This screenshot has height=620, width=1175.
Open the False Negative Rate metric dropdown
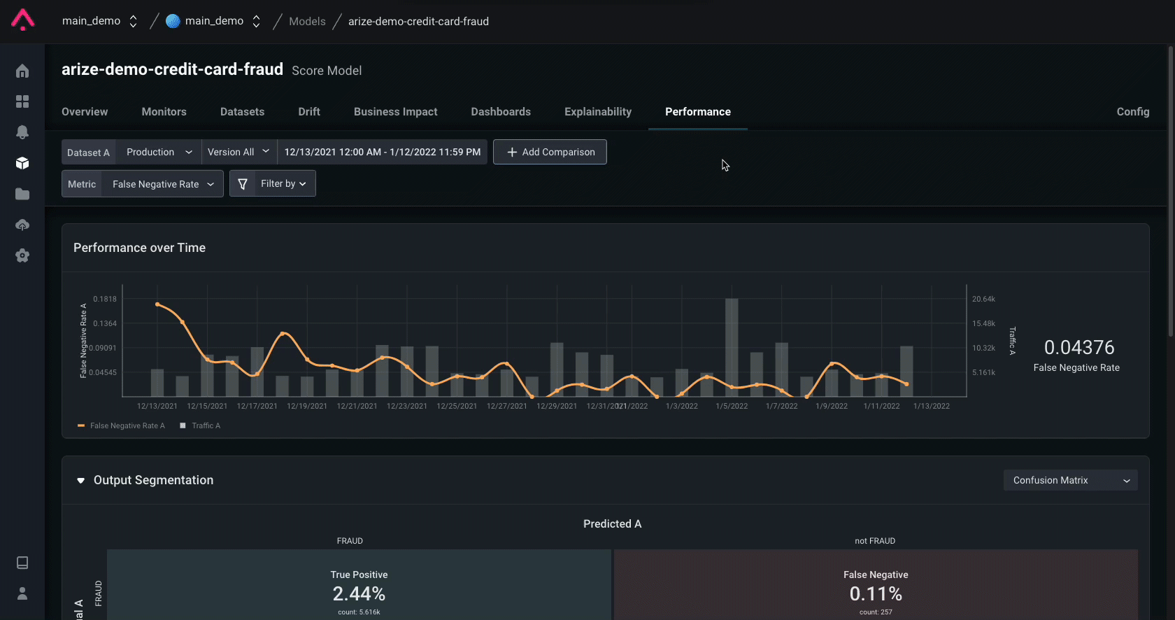pos(163,184)
